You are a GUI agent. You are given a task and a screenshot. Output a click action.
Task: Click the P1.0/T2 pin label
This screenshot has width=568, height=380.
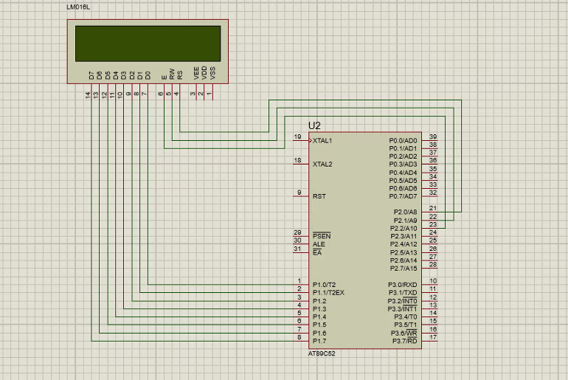click(x=325, y=285)
